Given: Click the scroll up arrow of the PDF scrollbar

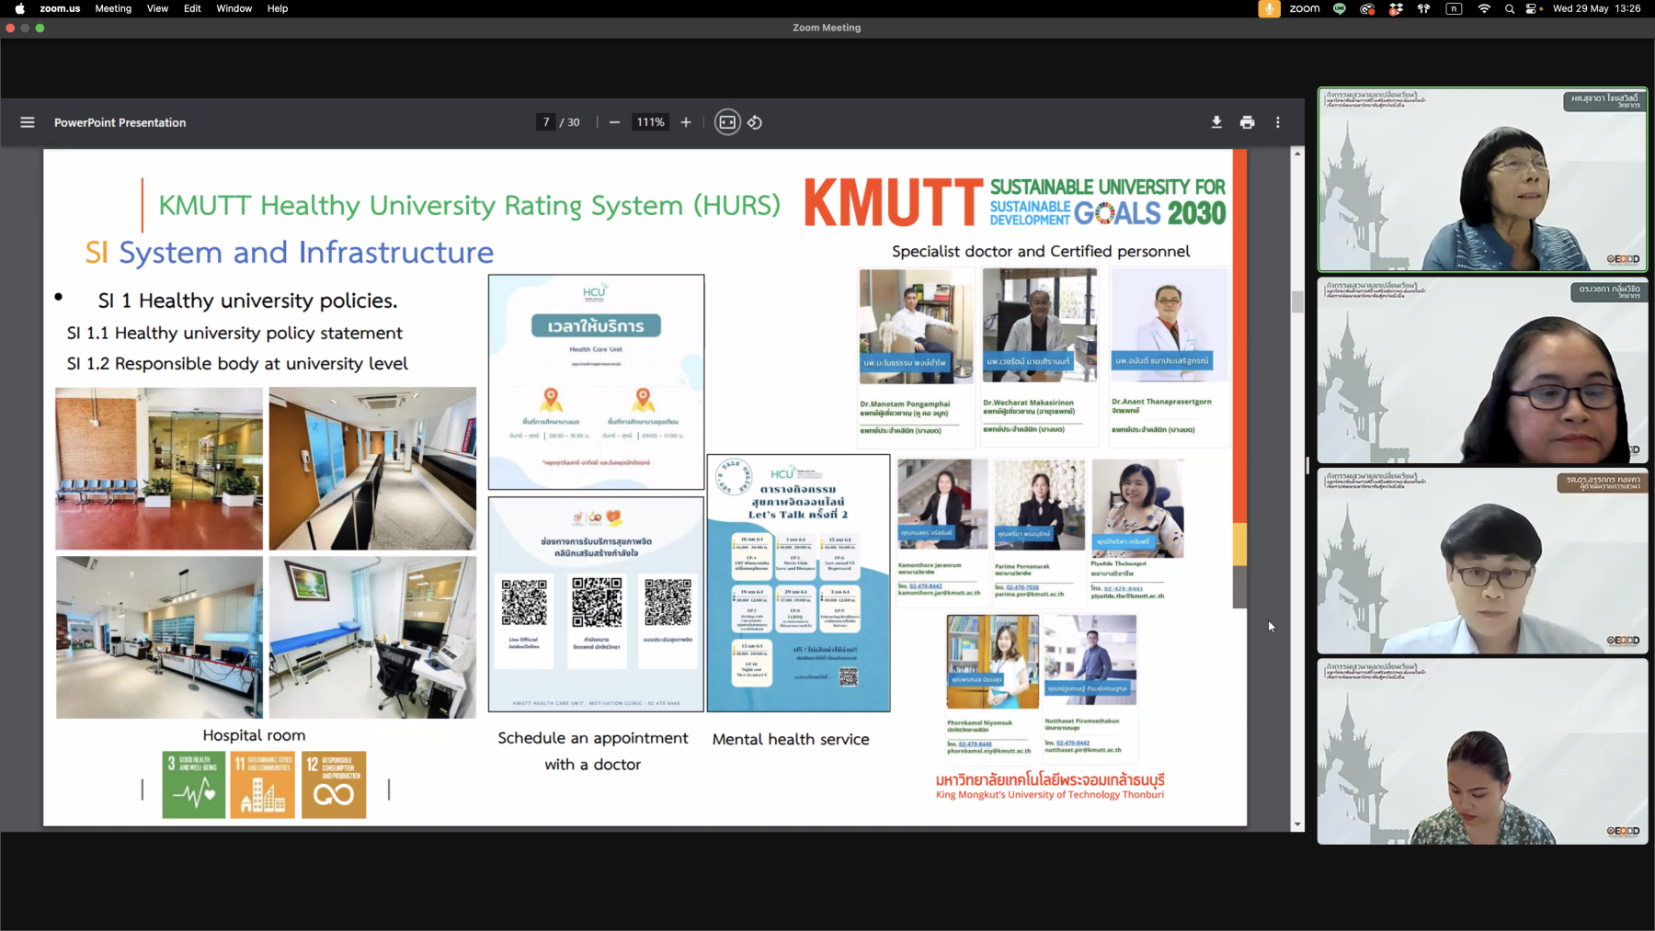Looking at the screenshot, I should (1297, 153).
